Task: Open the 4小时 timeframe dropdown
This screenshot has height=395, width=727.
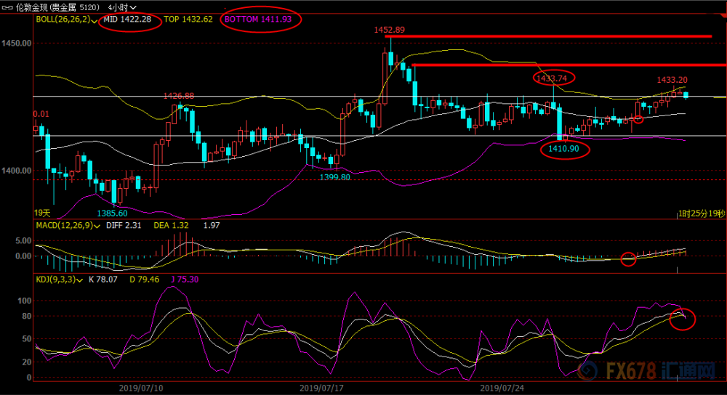Action: (122, 7)
